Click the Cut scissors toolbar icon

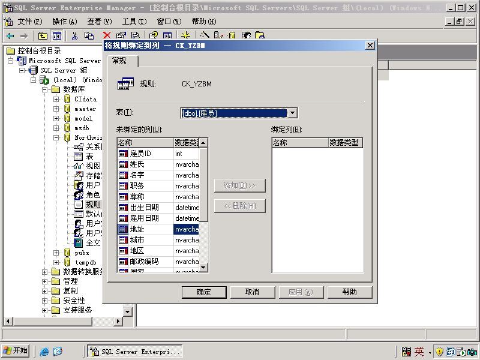74,36
